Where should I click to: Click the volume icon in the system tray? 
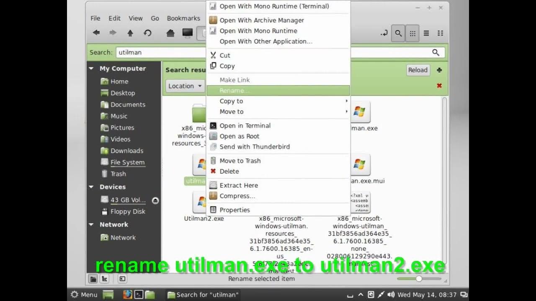pyautogui.click(x=392, y=295)
